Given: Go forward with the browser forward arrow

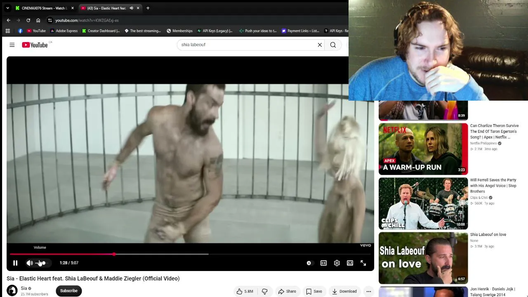Looking at the screenshot, I should 19,20.
